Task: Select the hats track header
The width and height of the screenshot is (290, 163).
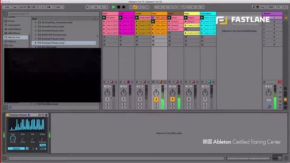Action: 159,14
